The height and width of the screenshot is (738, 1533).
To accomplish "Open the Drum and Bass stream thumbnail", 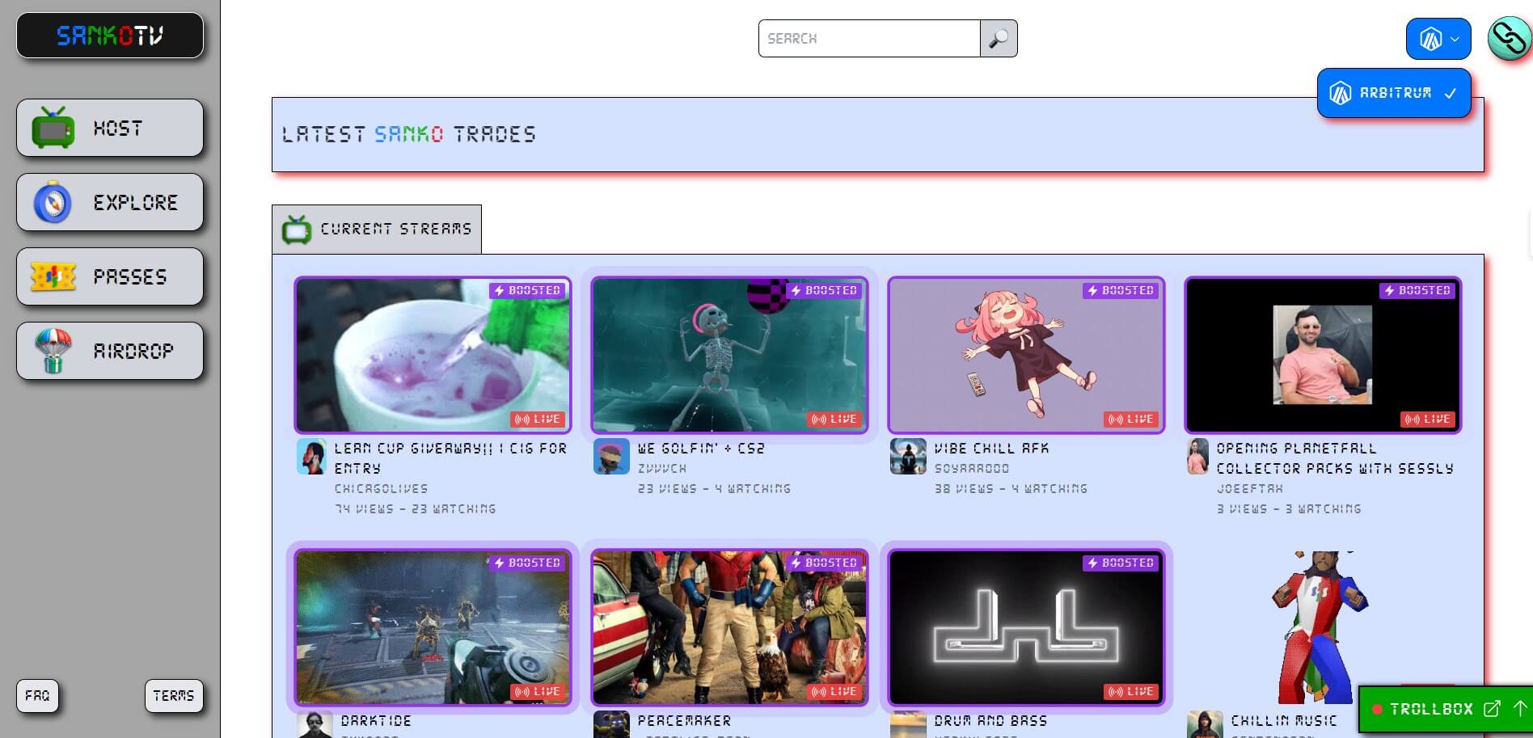I will coord(1027,627).
